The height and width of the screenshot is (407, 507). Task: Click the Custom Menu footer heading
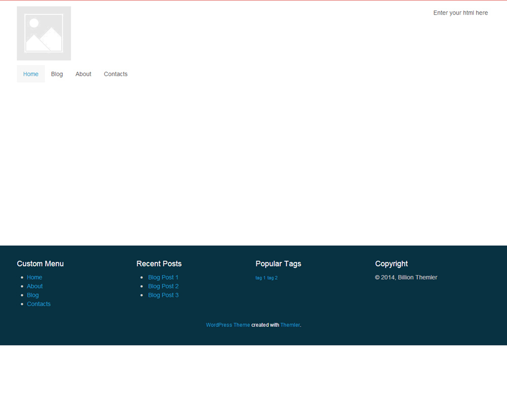(x=40, y=264)
